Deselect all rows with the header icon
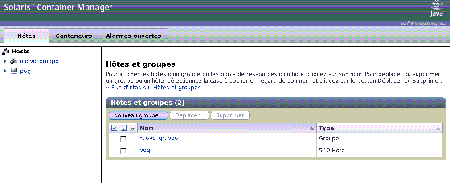The width and height of the screenshot is (450, 183). pos(124,128)
